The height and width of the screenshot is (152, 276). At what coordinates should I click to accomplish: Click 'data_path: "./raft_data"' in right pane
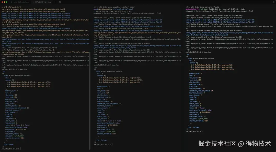(x=198, y=119)
